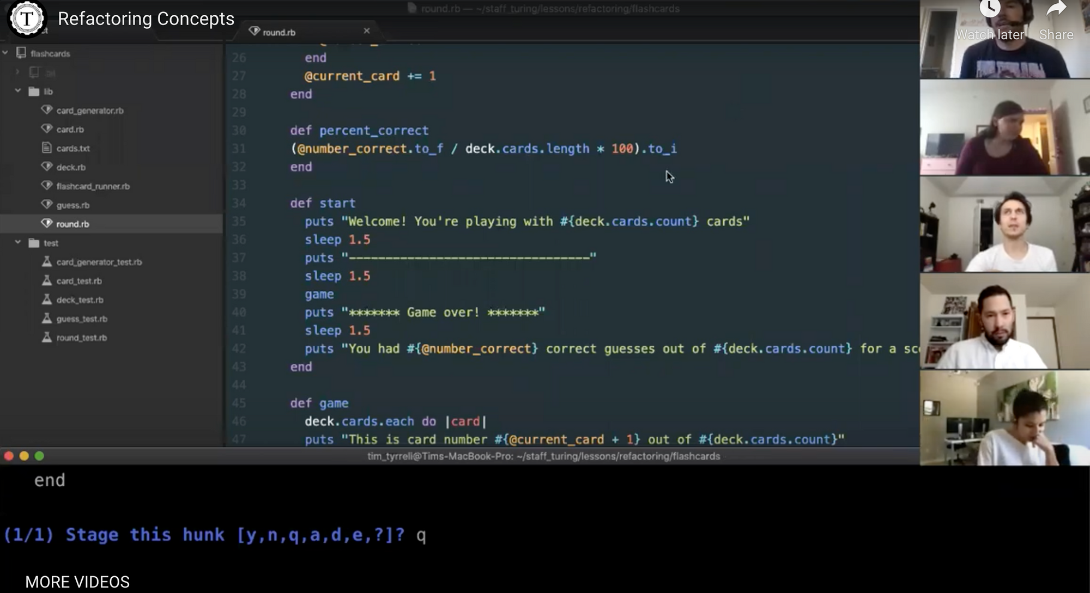Viewport: 1090px width, 593px height.
Task: Click the flask icon beside card_generator_test.rb
Action: click(47, 261)
